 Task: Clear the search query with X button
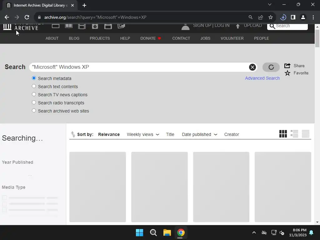click(252, 67)
